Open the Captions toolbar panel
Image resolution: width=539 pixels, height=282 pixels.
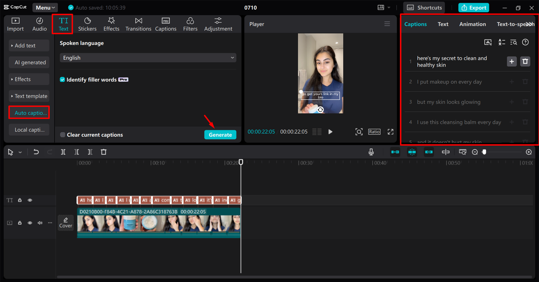165,24
